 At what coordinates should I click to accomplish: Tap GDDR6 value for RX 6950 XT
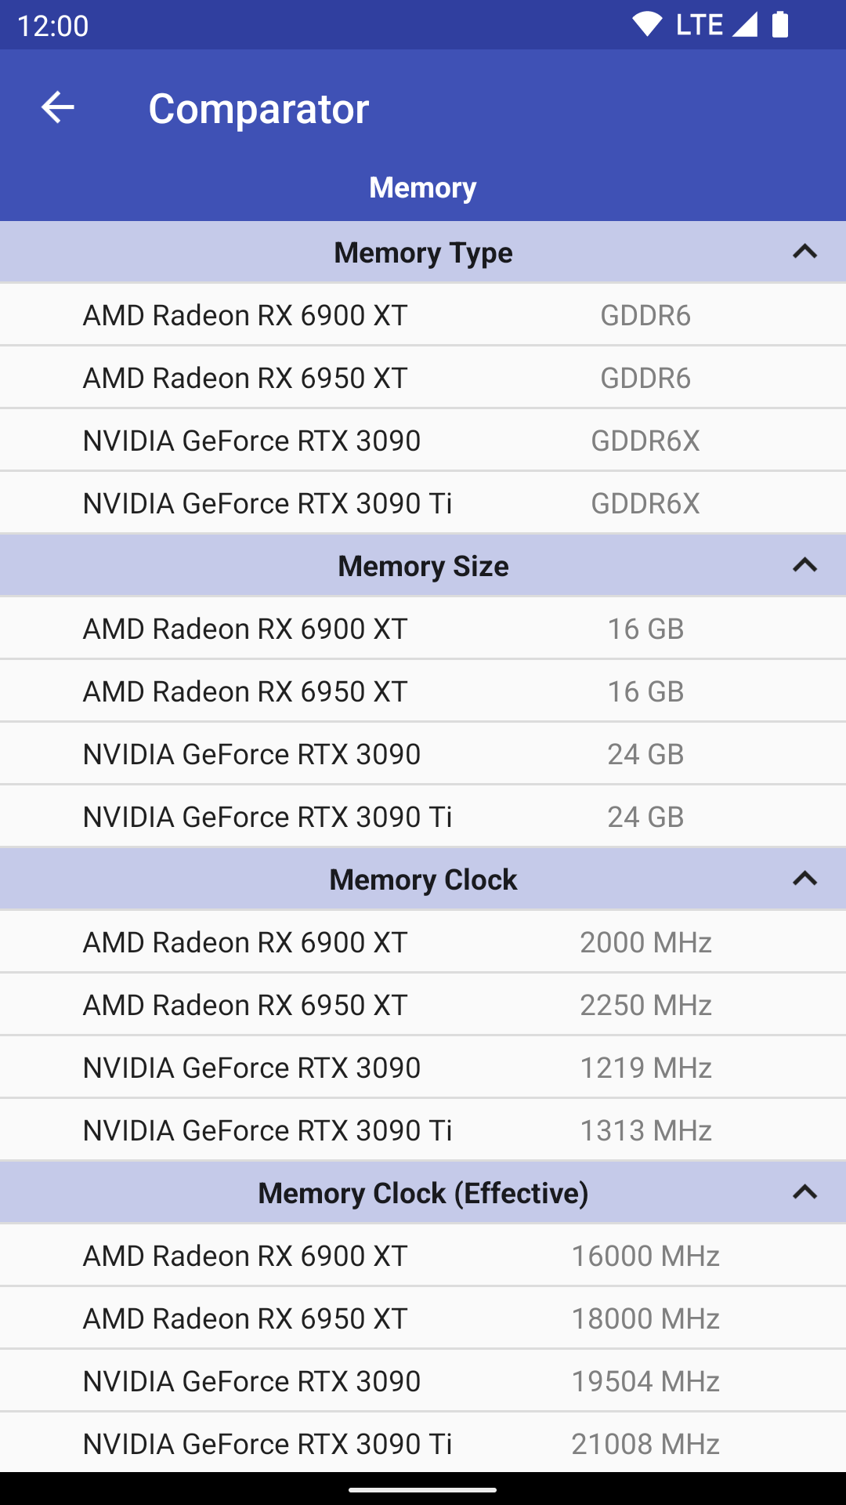645,378
